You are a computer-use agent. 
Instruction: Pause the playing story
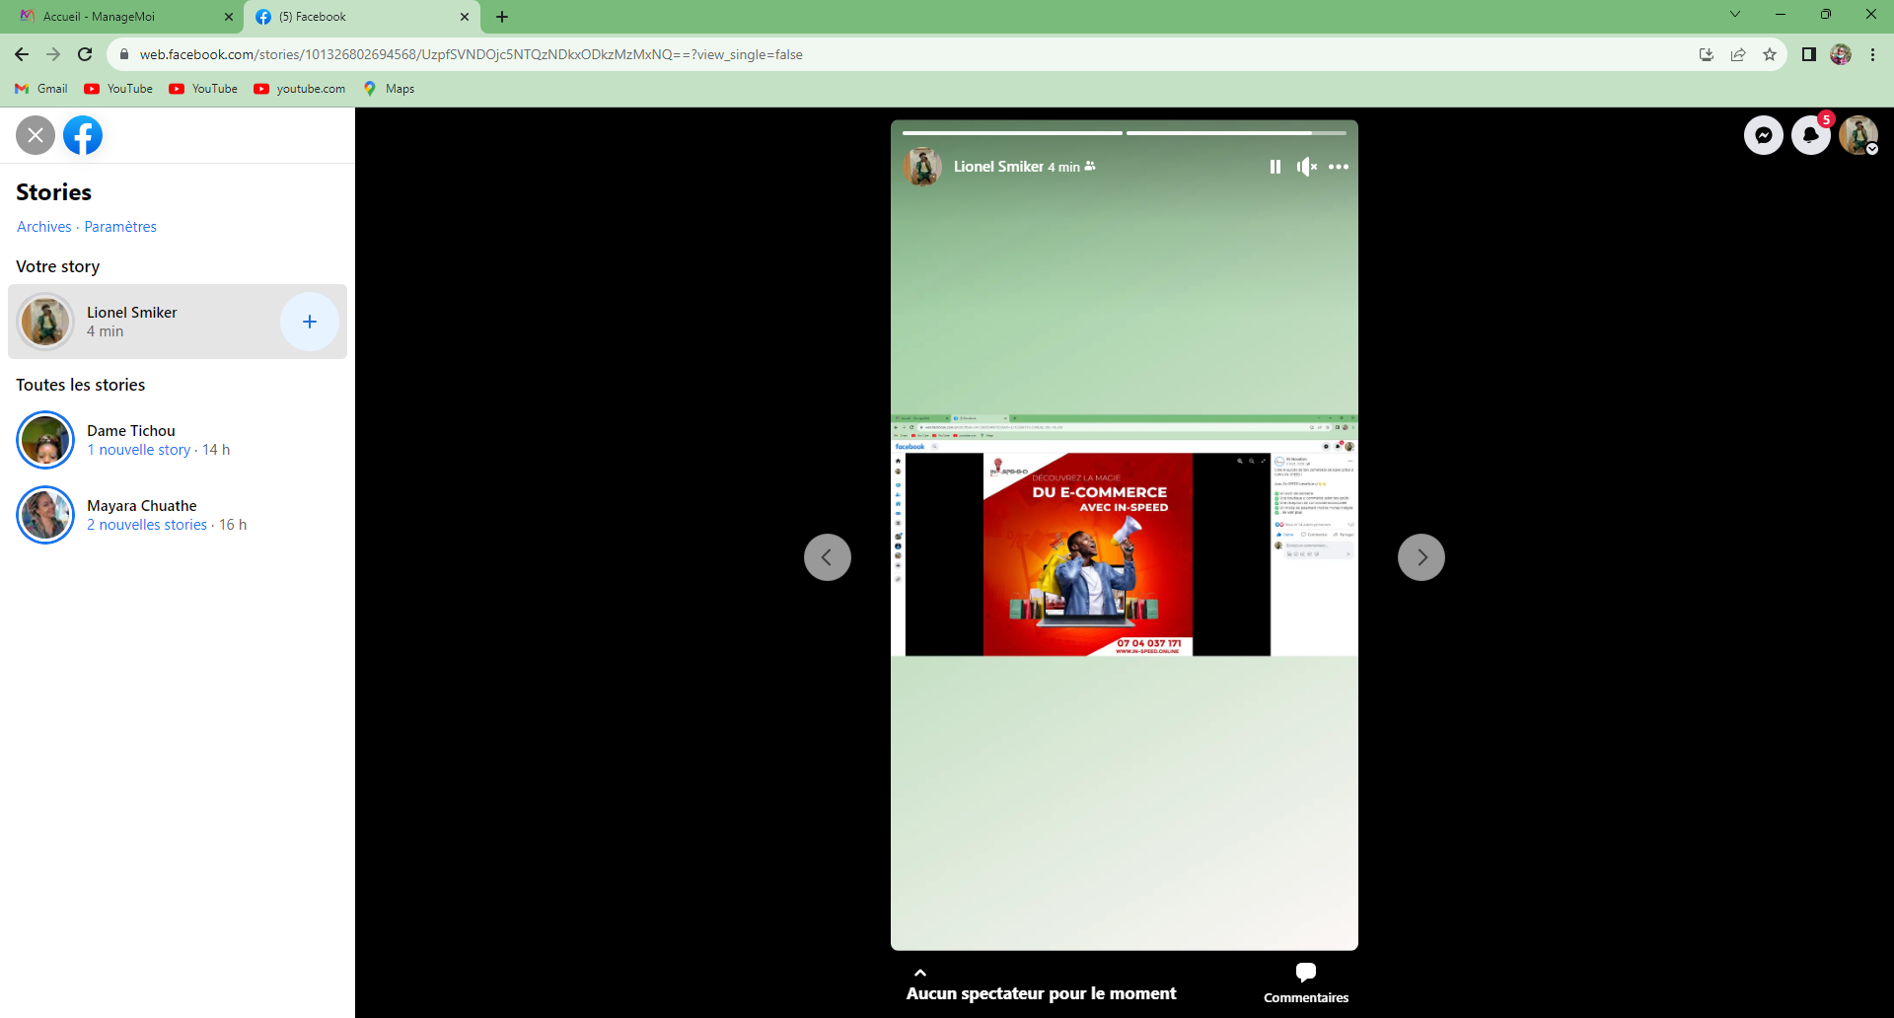tap(1275, 167)
